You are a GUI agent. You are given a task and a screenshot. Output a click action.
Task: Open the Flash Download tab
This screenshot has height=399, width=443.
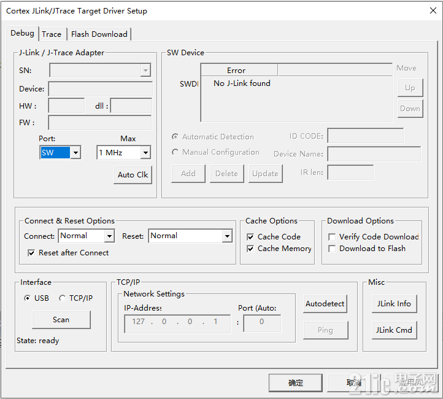(99, 34)
